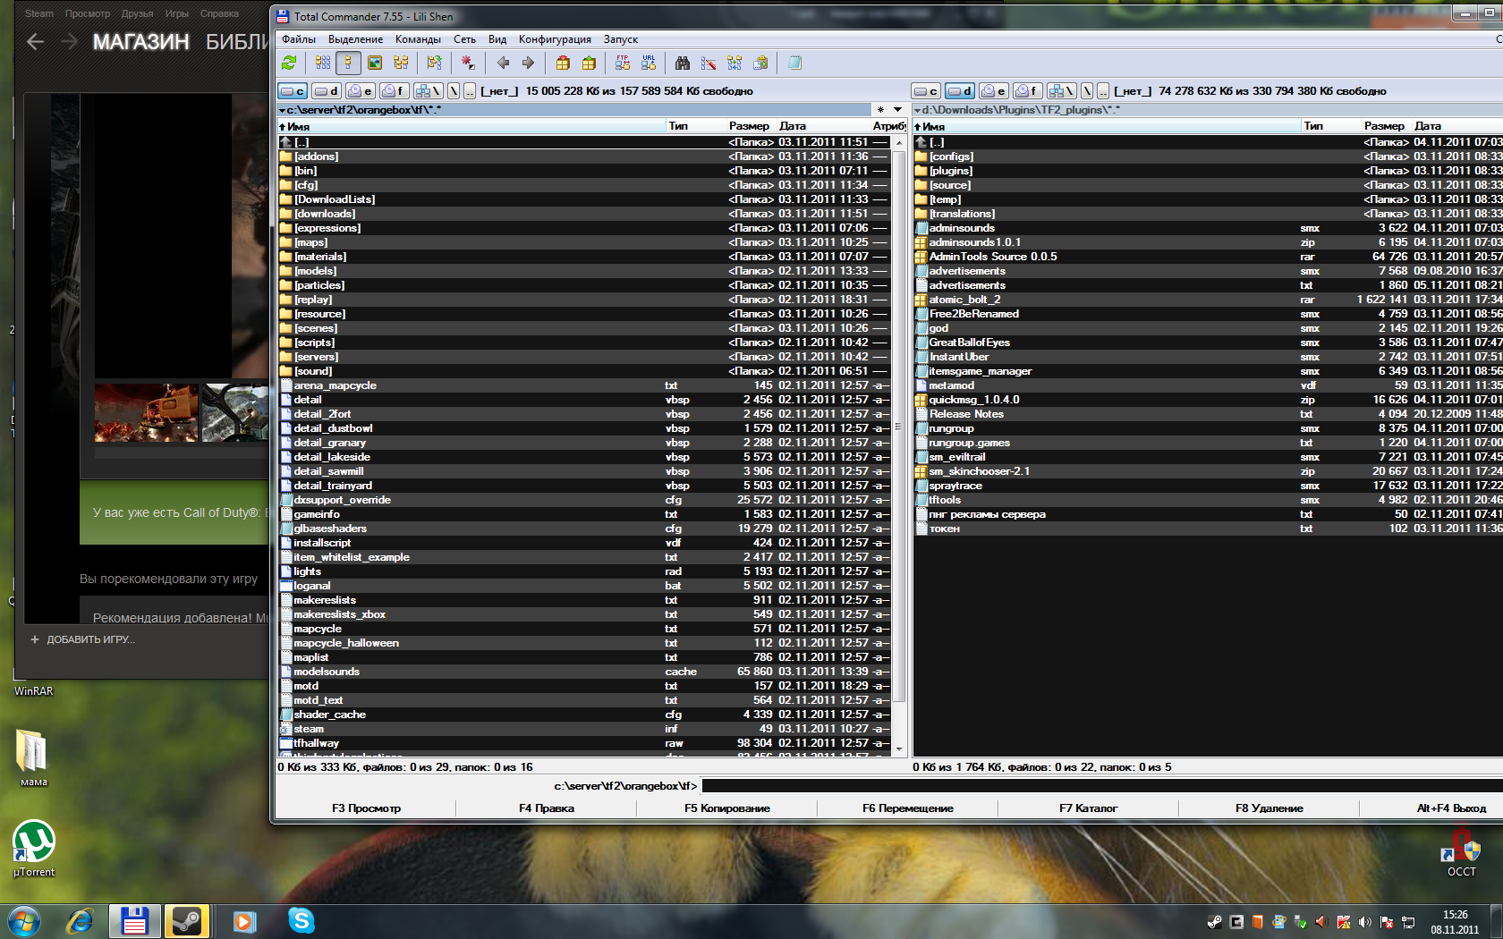Screen dimensions: 1503x939
Task: Select drive d in right panel
Action: pyautogui.click(x=960, y=91)
